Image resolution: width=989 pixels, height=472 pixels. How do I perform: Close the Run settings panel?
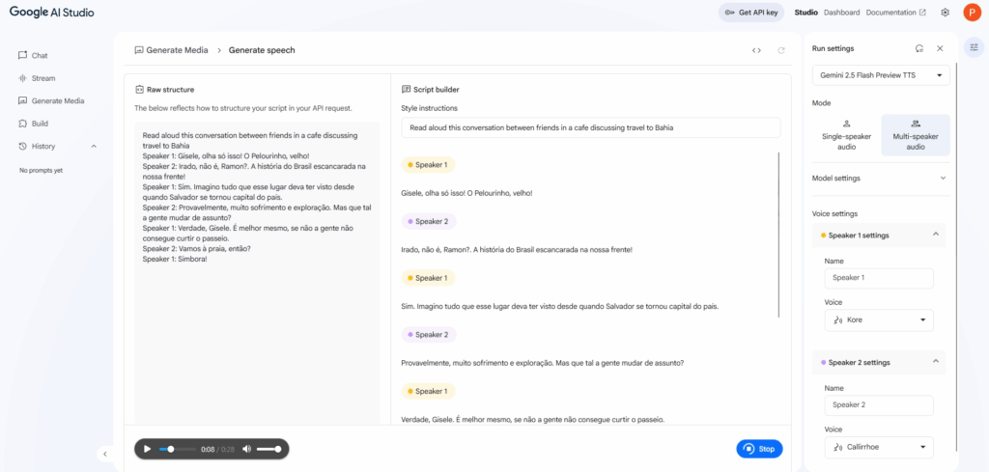point(940,48)
